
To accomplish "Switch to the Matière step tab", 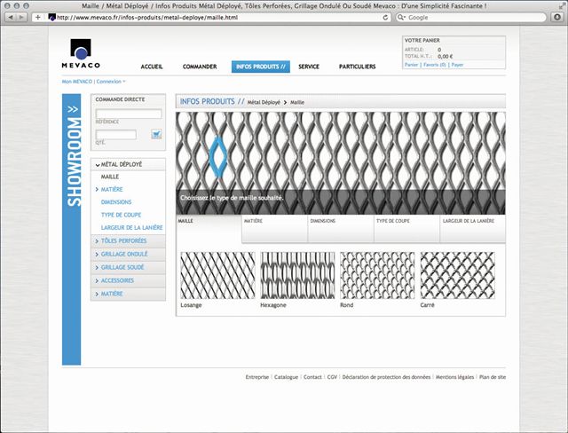I will tap(274, 229).
